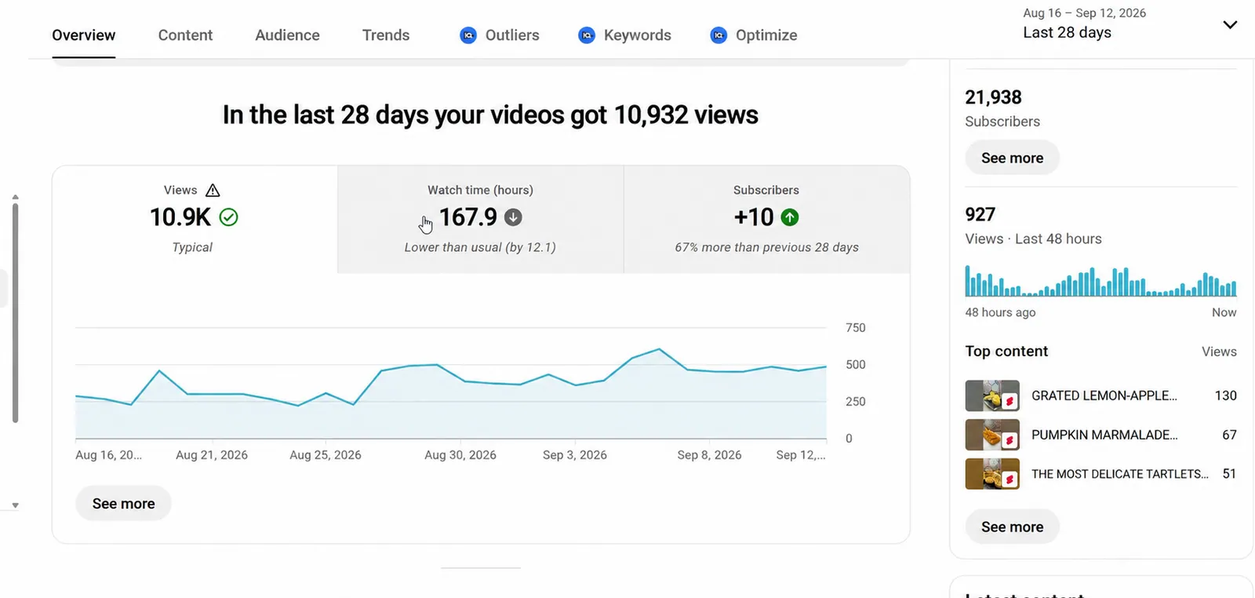Click the 67 views value
Viewport: 1255px width, 598px height.
[x=1229, y=435]
